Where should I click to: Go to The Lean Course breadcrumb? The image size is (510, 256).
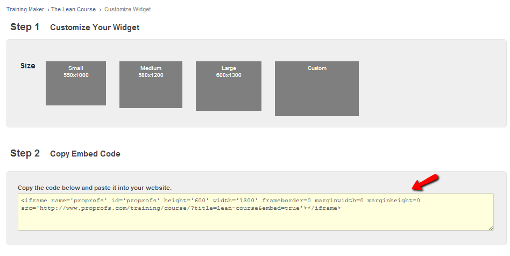click(73, 9)
